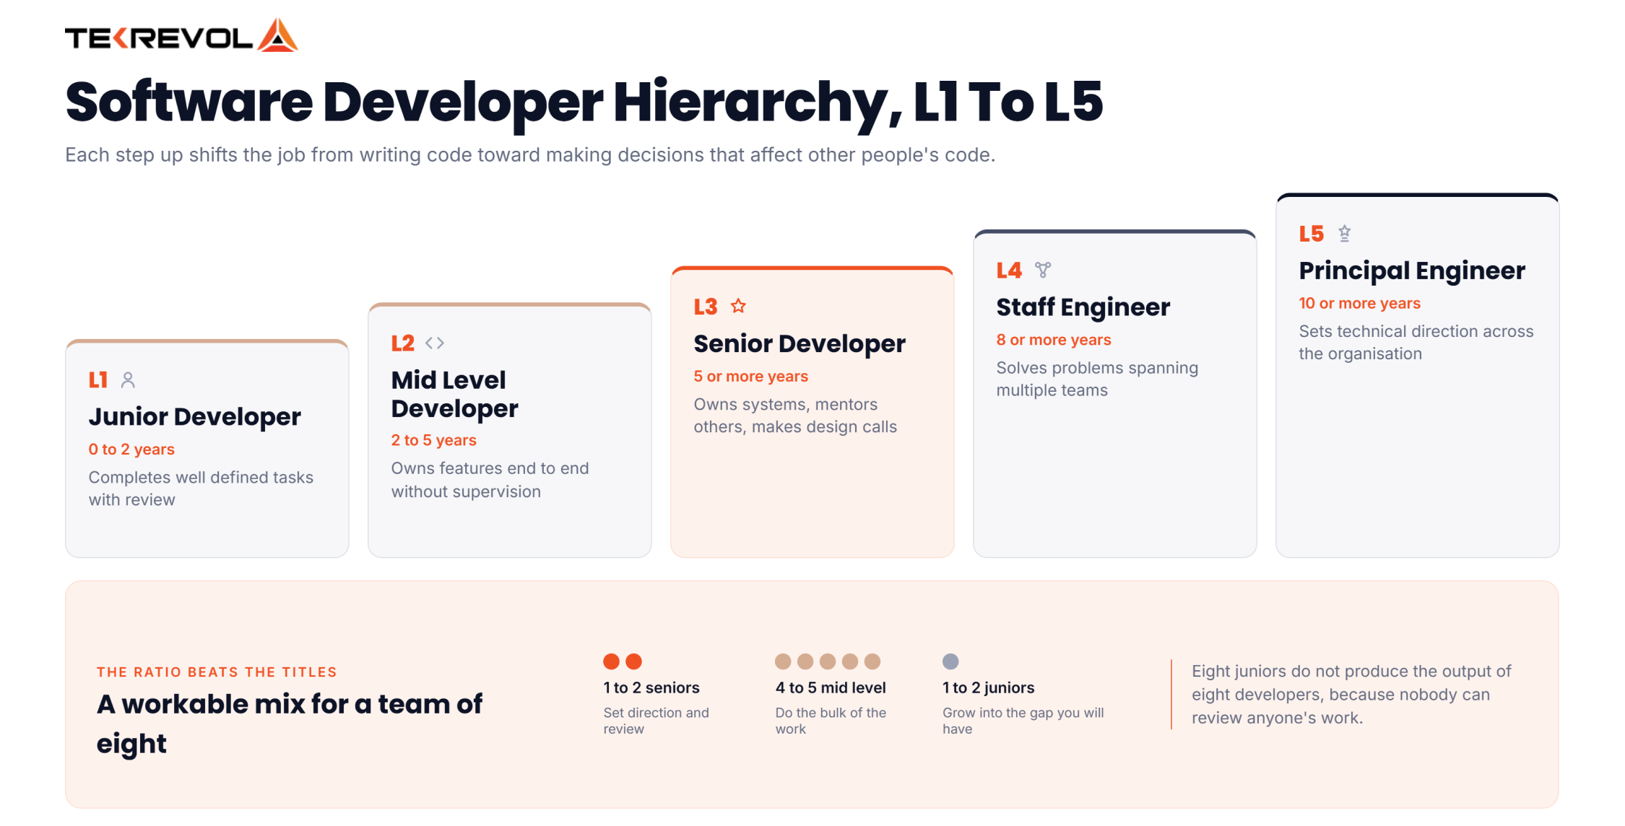Screen dimensions: 1625x826
Task: Click 'Do the bulk of the work' text
Action: (x=831, y=721)
